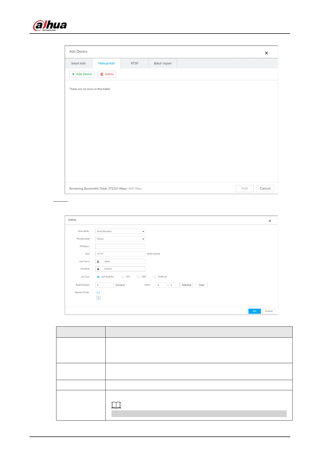
Task: Select remote channel number 1 box
Action: tap(98, 298)
